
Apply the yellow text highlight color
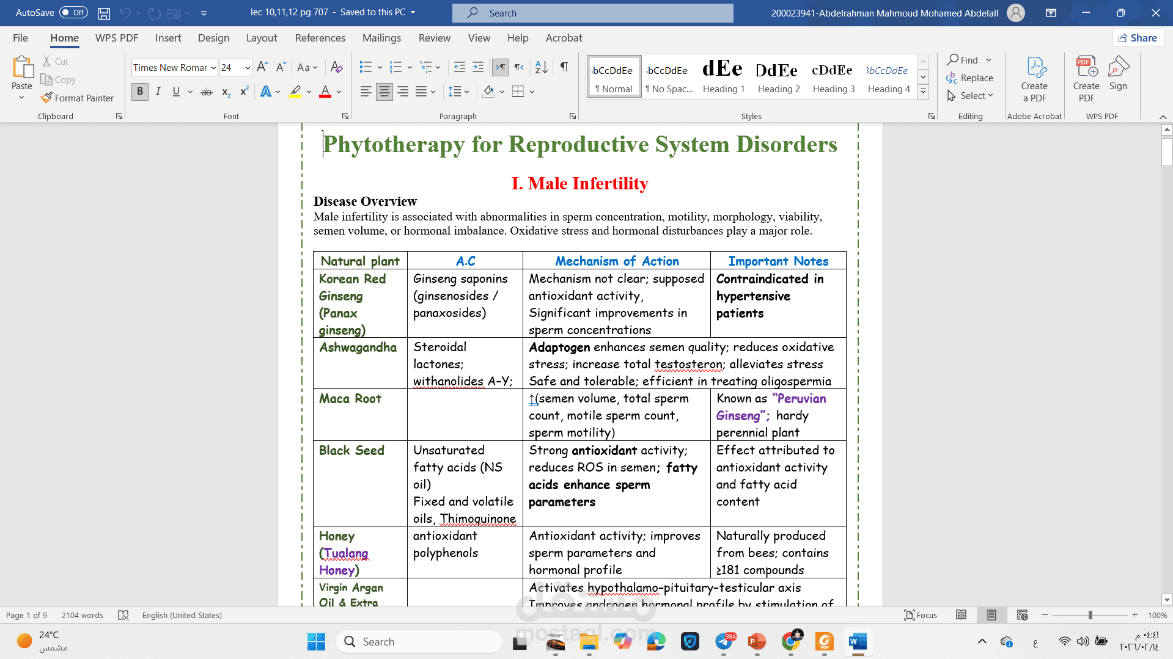click(x=295, y=92)
